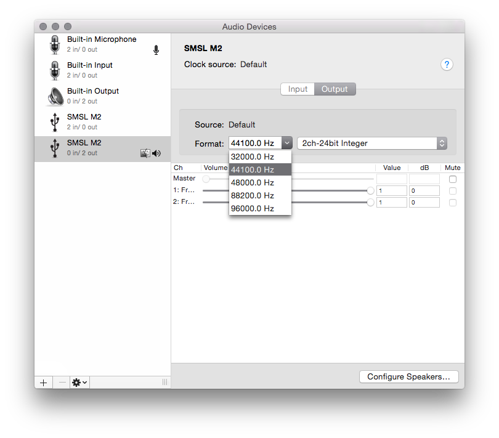This screenshot has height=438, width=499.
Task: Choose 48000.0 Hz sample rate
Action: pos(260,183)
